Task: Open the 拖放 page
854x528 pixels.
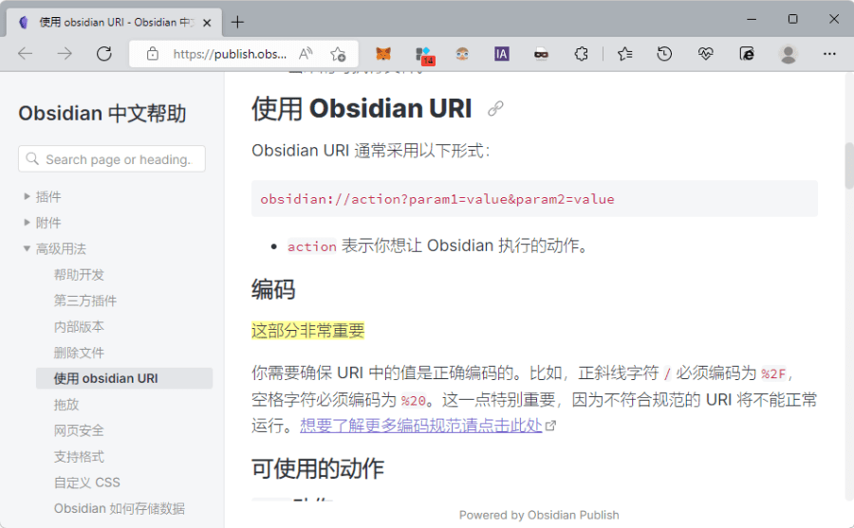Action: pyautogui.click(x=66, y=405)
